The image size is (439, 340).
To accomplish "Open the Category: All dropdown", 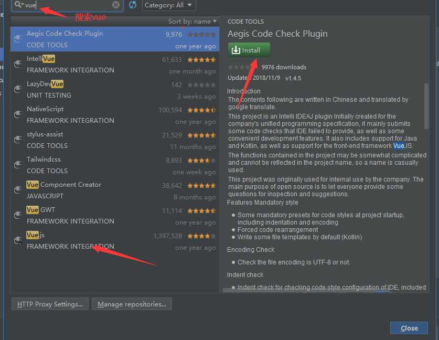I will coord(168,5).
